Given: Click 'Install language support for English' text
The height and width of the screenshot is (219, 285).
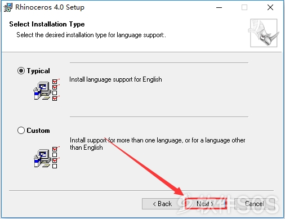Looking at the screenshot, I should [115, 79].
